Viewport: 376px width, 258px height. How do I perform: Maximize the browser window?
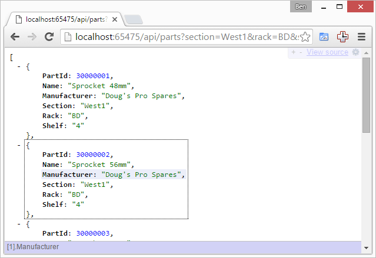(340, 6)
